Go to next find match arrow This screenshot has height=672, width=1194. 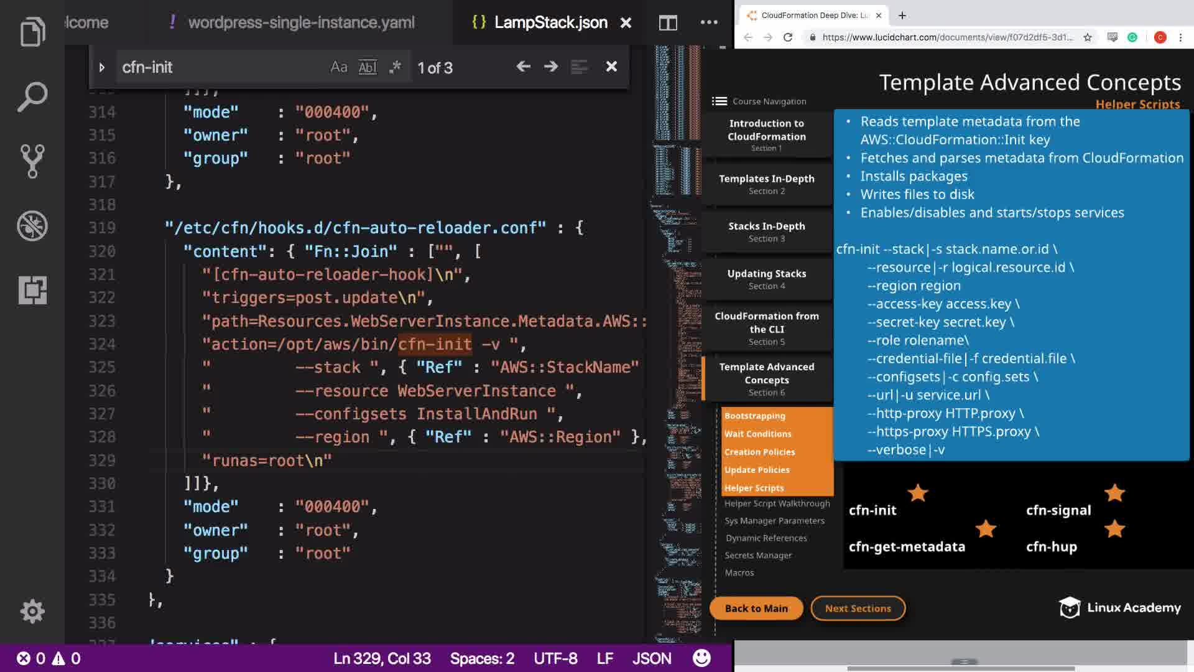tap(550, 67)
